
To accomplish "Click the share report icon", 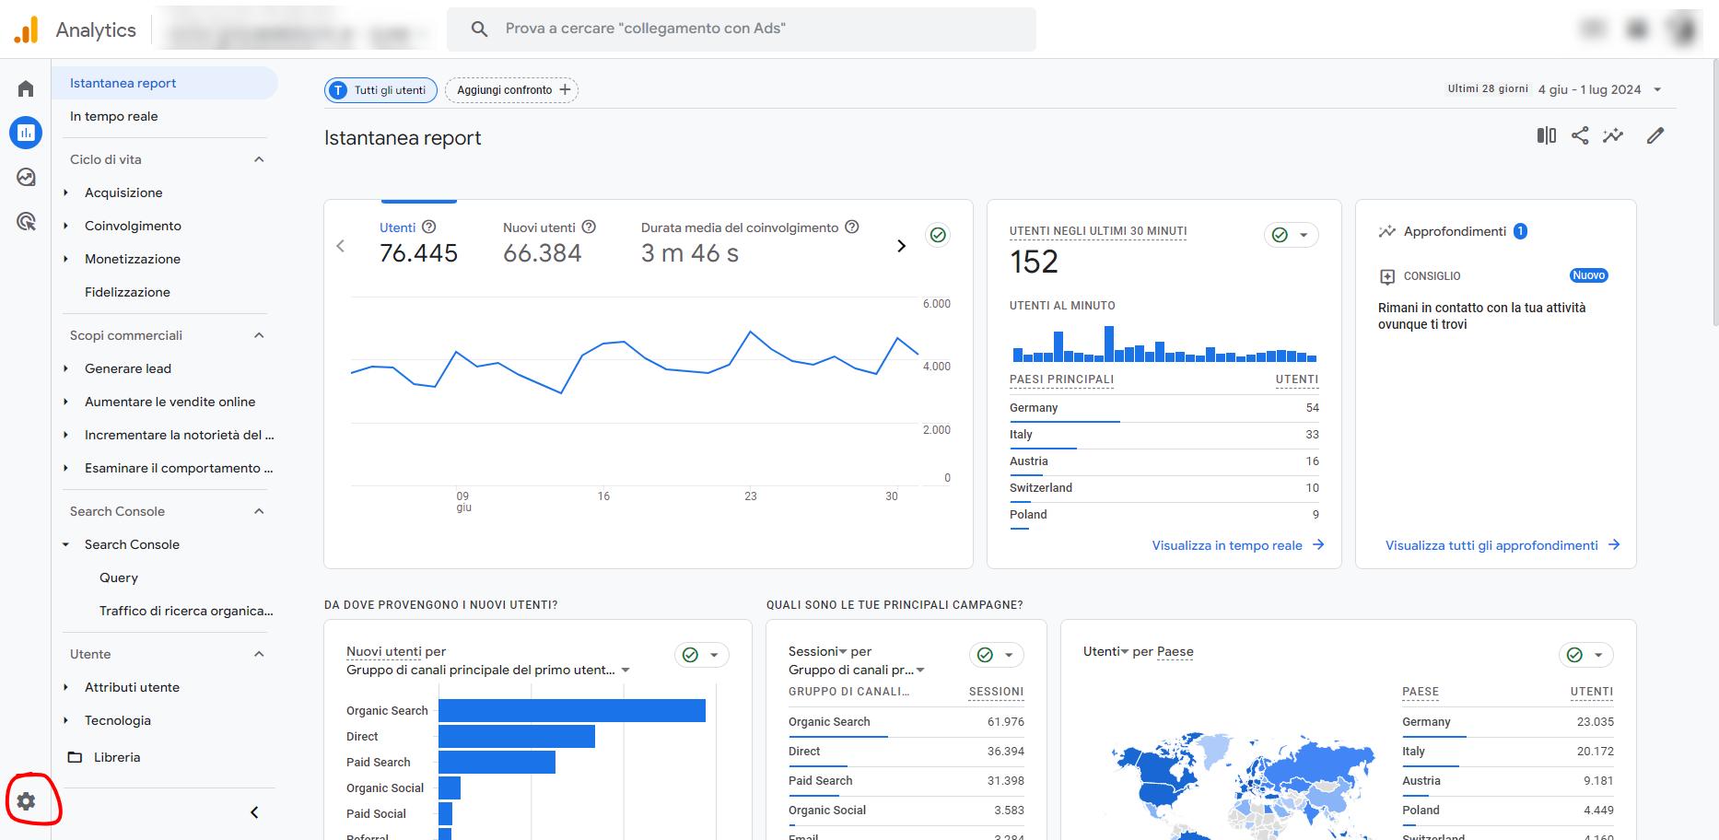I will coord(1580,136).
